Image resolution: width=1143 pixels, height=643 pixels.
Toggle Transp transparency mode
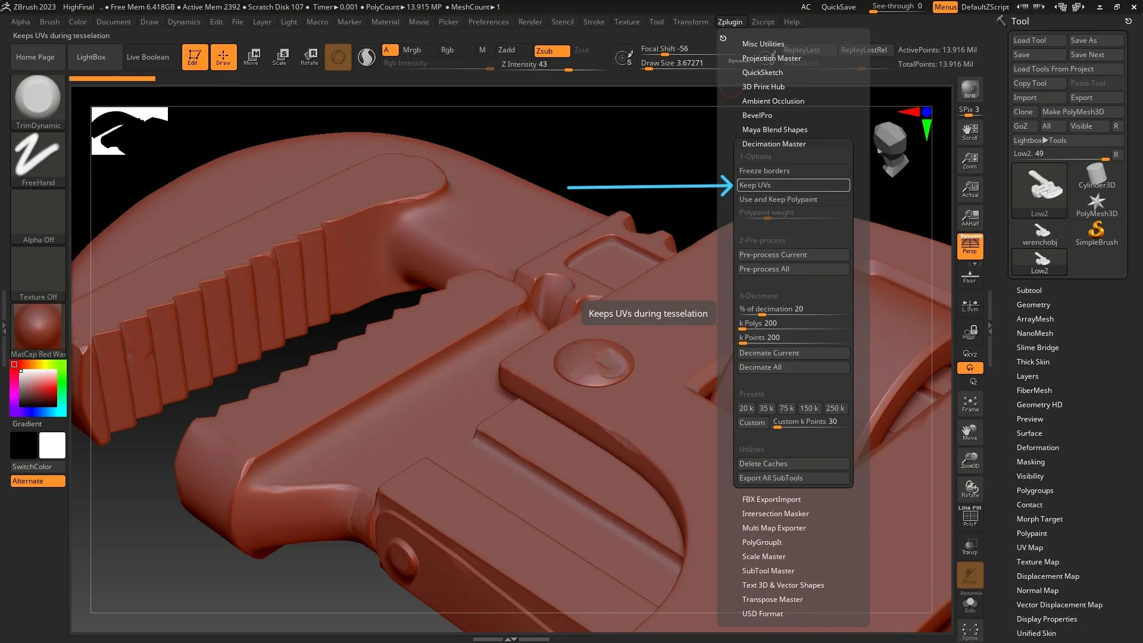(970, 547)
